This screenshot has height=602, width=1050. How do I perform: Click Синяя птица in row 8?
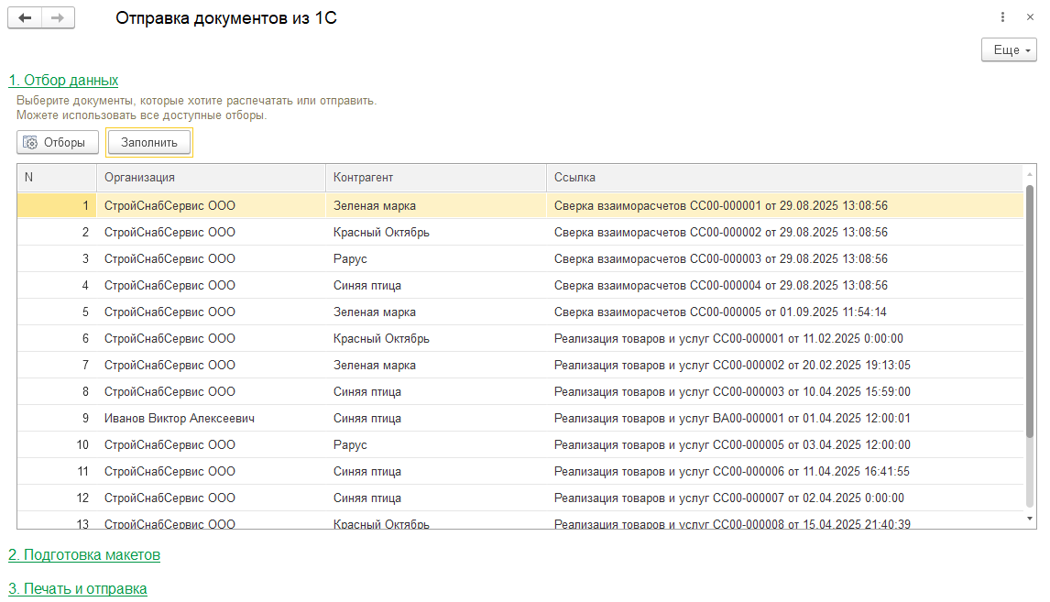[x=436, y=392]
